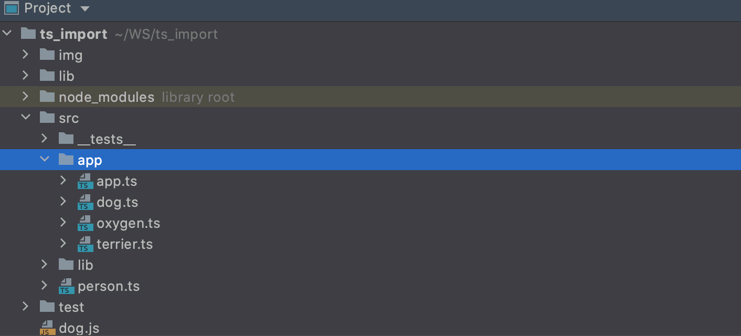
Task: Click the TypeScript icon beside dog.ts
Action: point(84,202)
